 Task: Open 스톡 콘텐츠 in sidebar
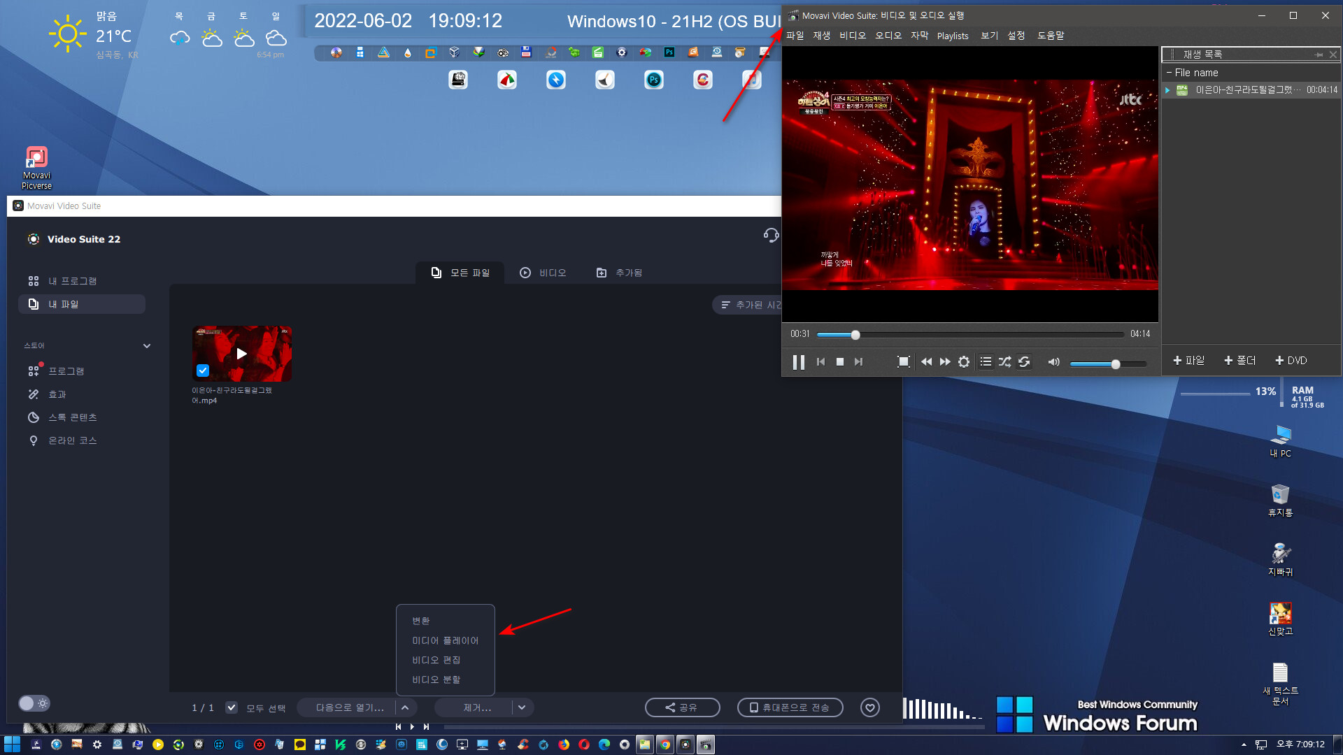73,417
